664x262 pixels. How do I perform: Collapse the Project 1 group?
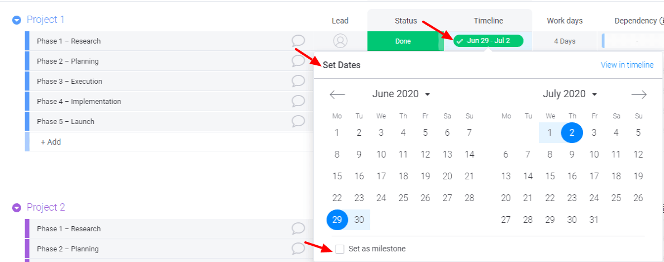17,20
